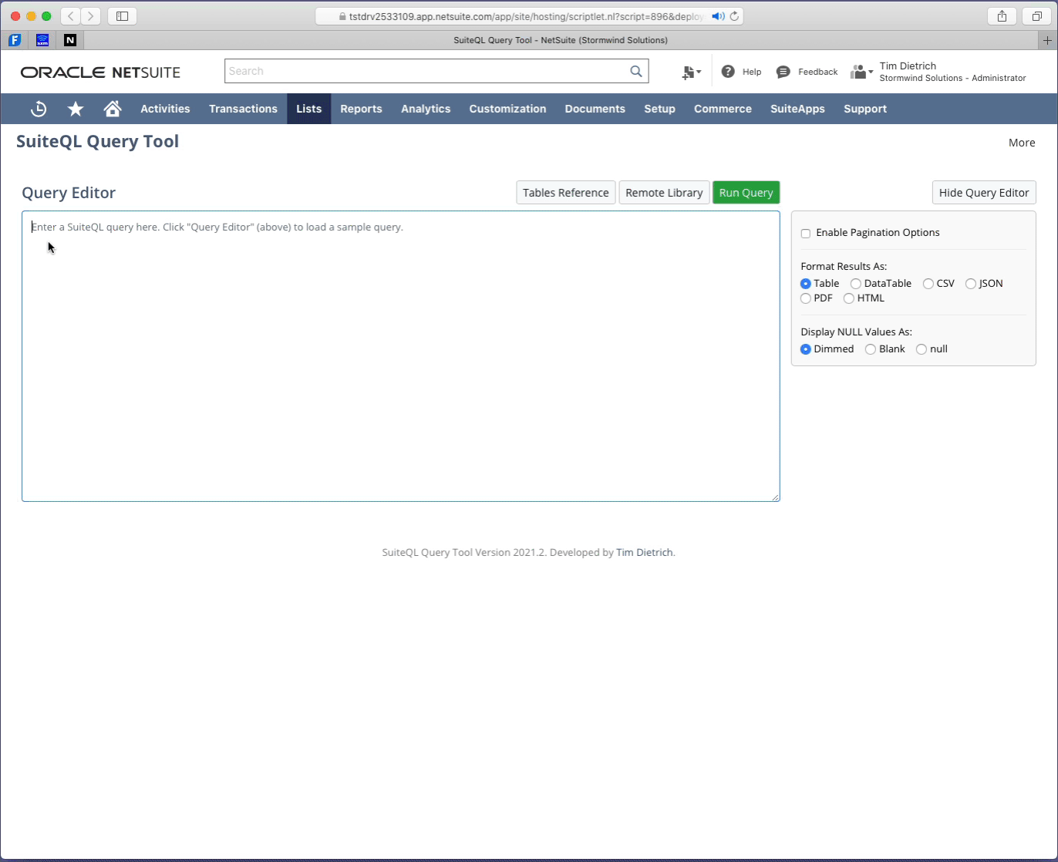Select the PDF format radio button
The width and height of the screenshot is (1058, 862).
[806, 298]
